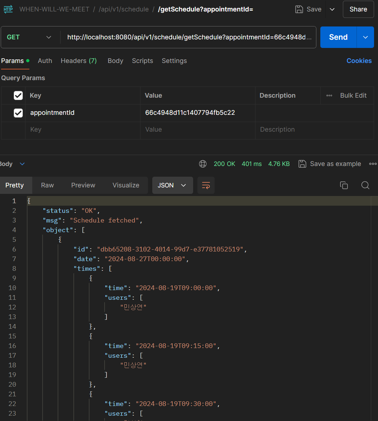Click the empty Description placeholder field

[314, 130]
